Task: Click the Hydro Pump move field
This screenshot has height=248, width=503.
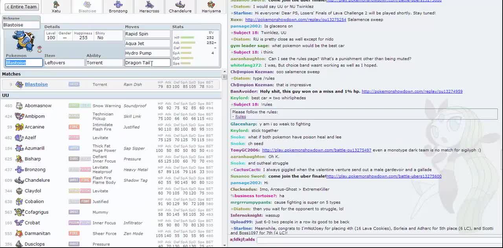Action: tap(147, 53)
